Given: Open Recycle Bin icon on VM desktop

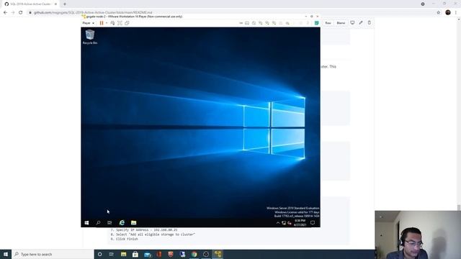Looking at the screenshot, I should 90,37.
